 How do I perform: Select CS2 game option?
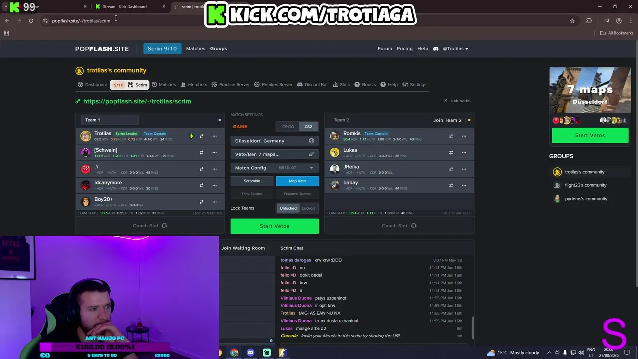tap(308, 127)
